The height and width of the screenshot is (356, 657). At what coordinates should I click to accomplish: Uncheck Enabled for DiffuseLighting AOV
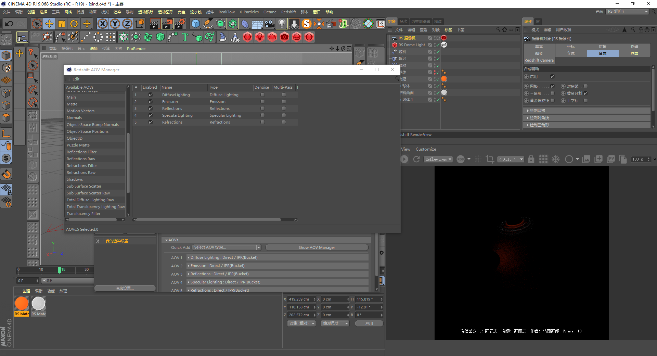click(x=151, y=95)
